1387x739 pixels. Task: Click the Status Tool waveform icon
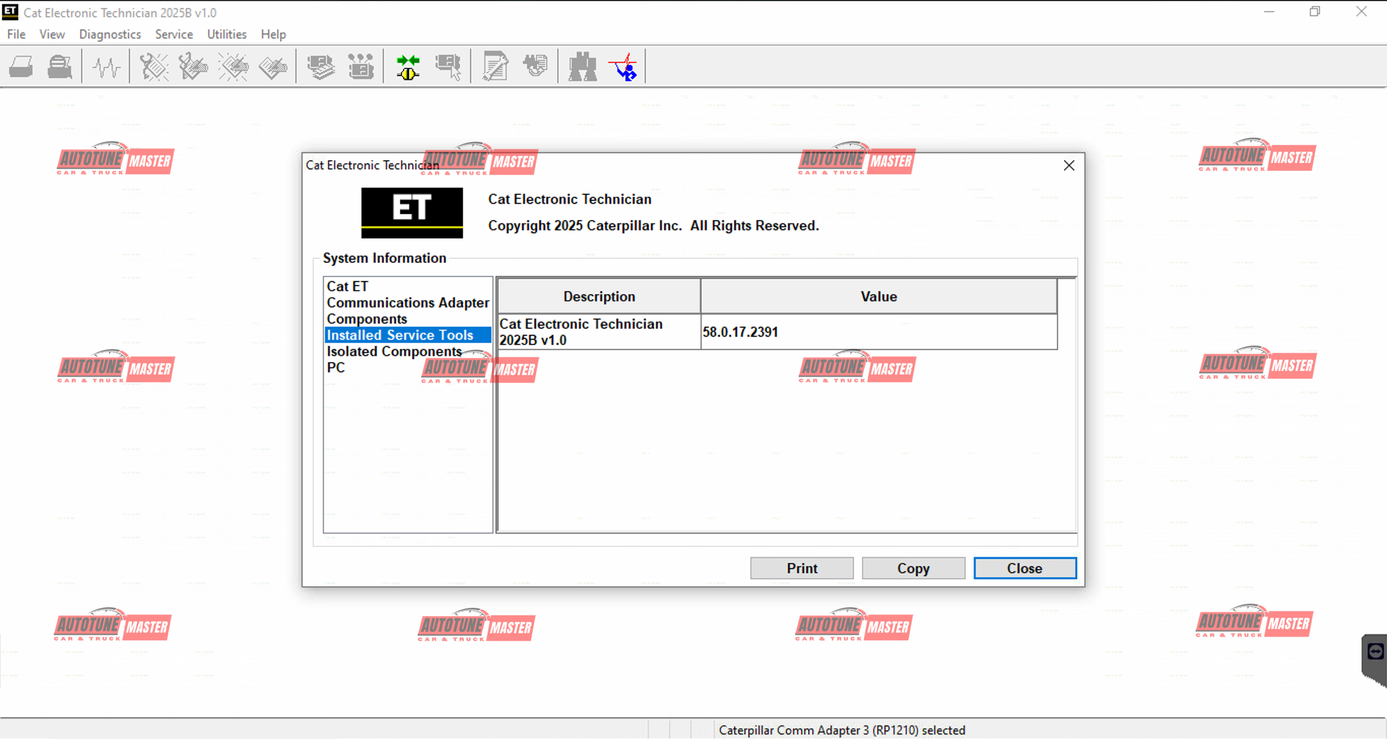pyautogui.click(x=106, y=67)
